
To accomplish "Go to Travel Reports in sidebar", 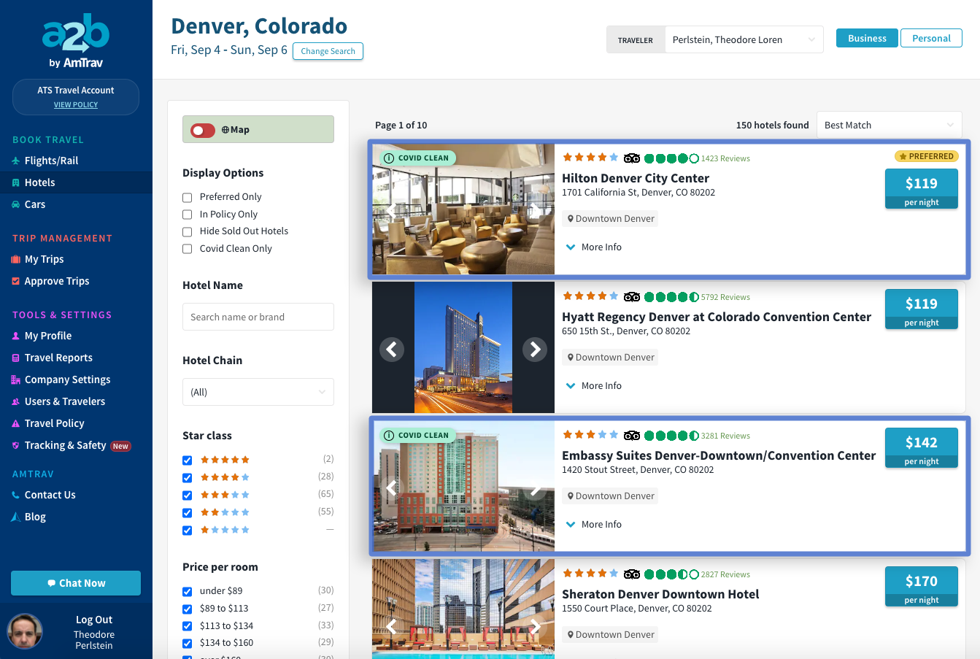I will pos(58,358).
